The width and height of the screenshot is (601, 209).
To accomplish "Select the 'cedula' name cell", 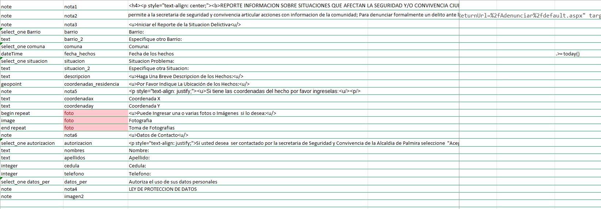I will (96, 166).
